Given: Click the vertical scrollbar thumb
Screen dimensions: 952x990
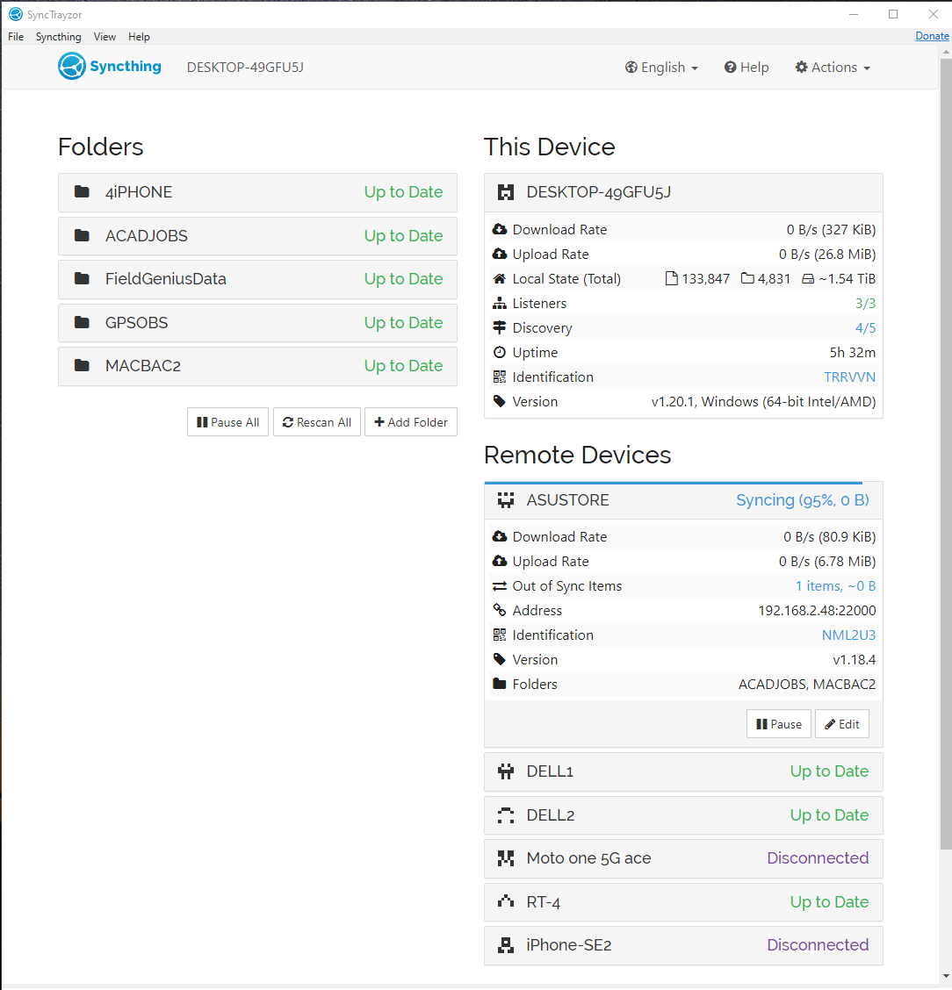Looking at the screenshot, I should (x=945, y=454).
